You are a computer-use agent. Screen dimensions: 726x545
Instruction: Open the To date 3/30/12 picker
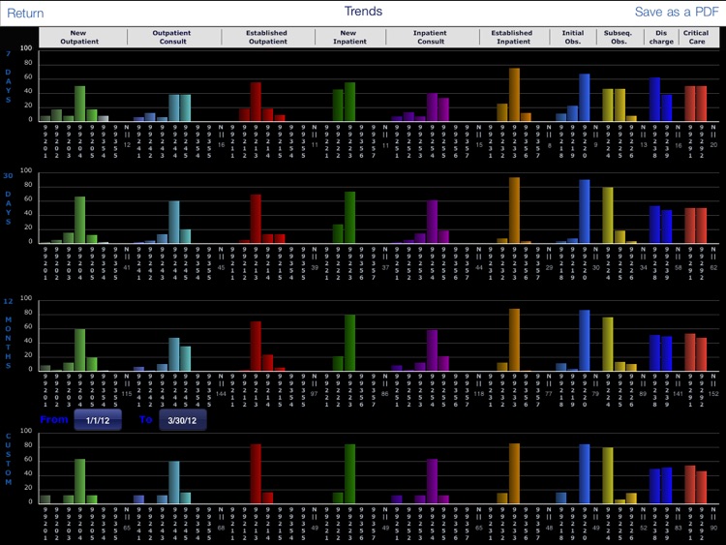(182, 420)
